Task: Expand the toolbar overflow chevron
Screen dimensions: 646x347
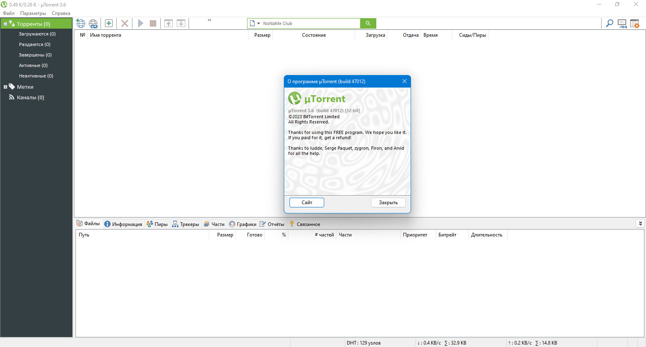Action: tap(210, 20)
